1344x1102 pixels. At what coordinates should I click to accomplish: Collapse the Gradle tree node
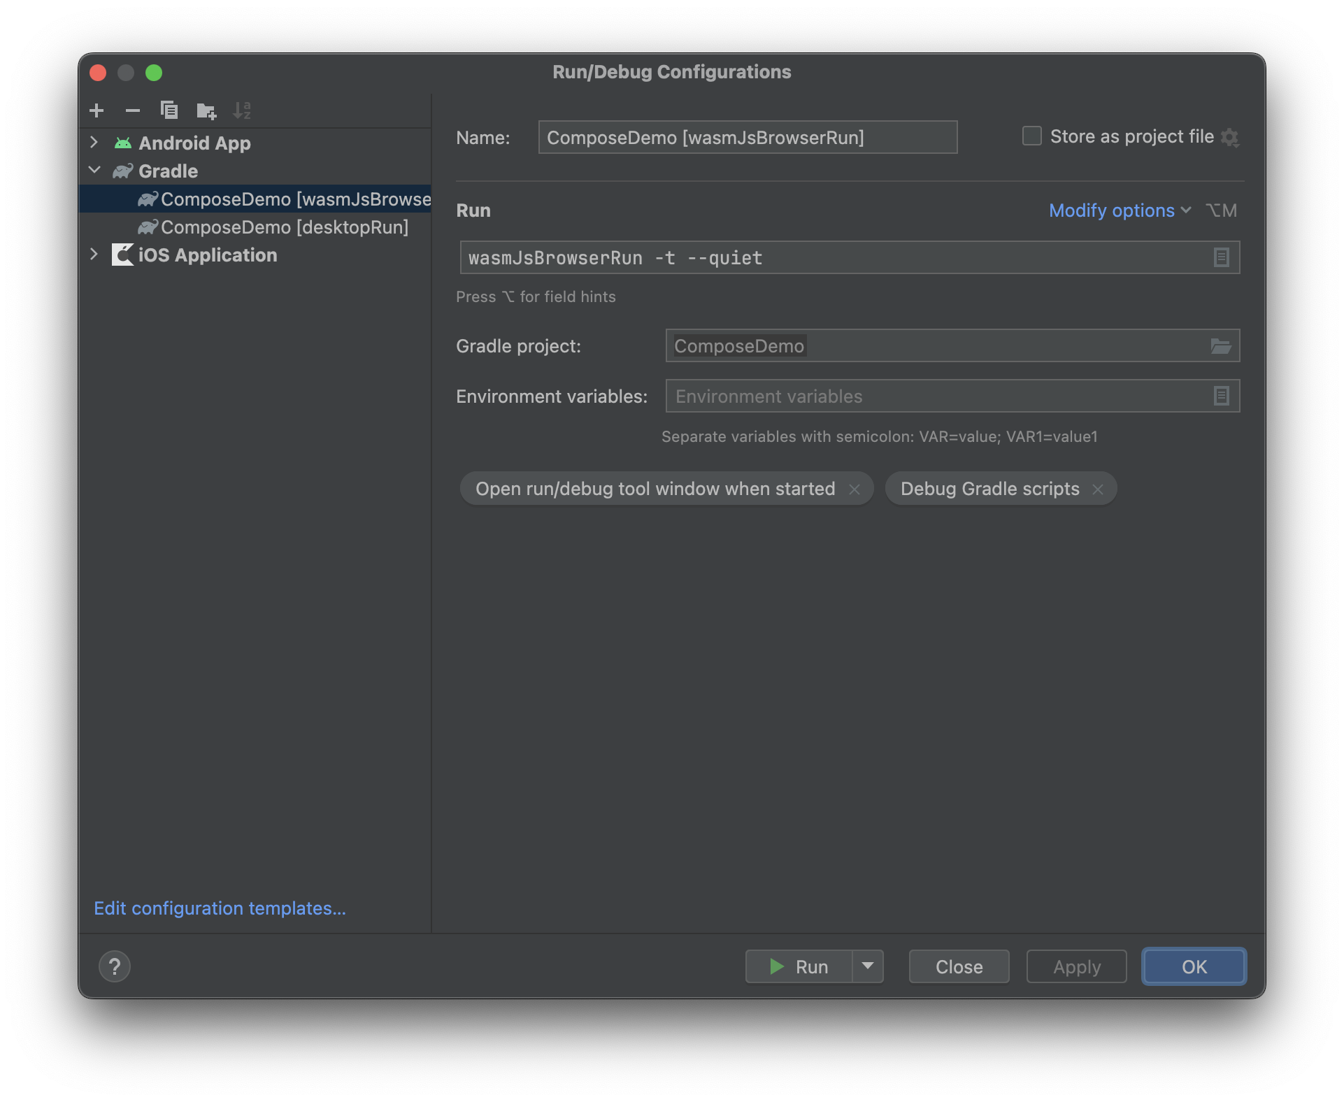[x=94, y=171]
